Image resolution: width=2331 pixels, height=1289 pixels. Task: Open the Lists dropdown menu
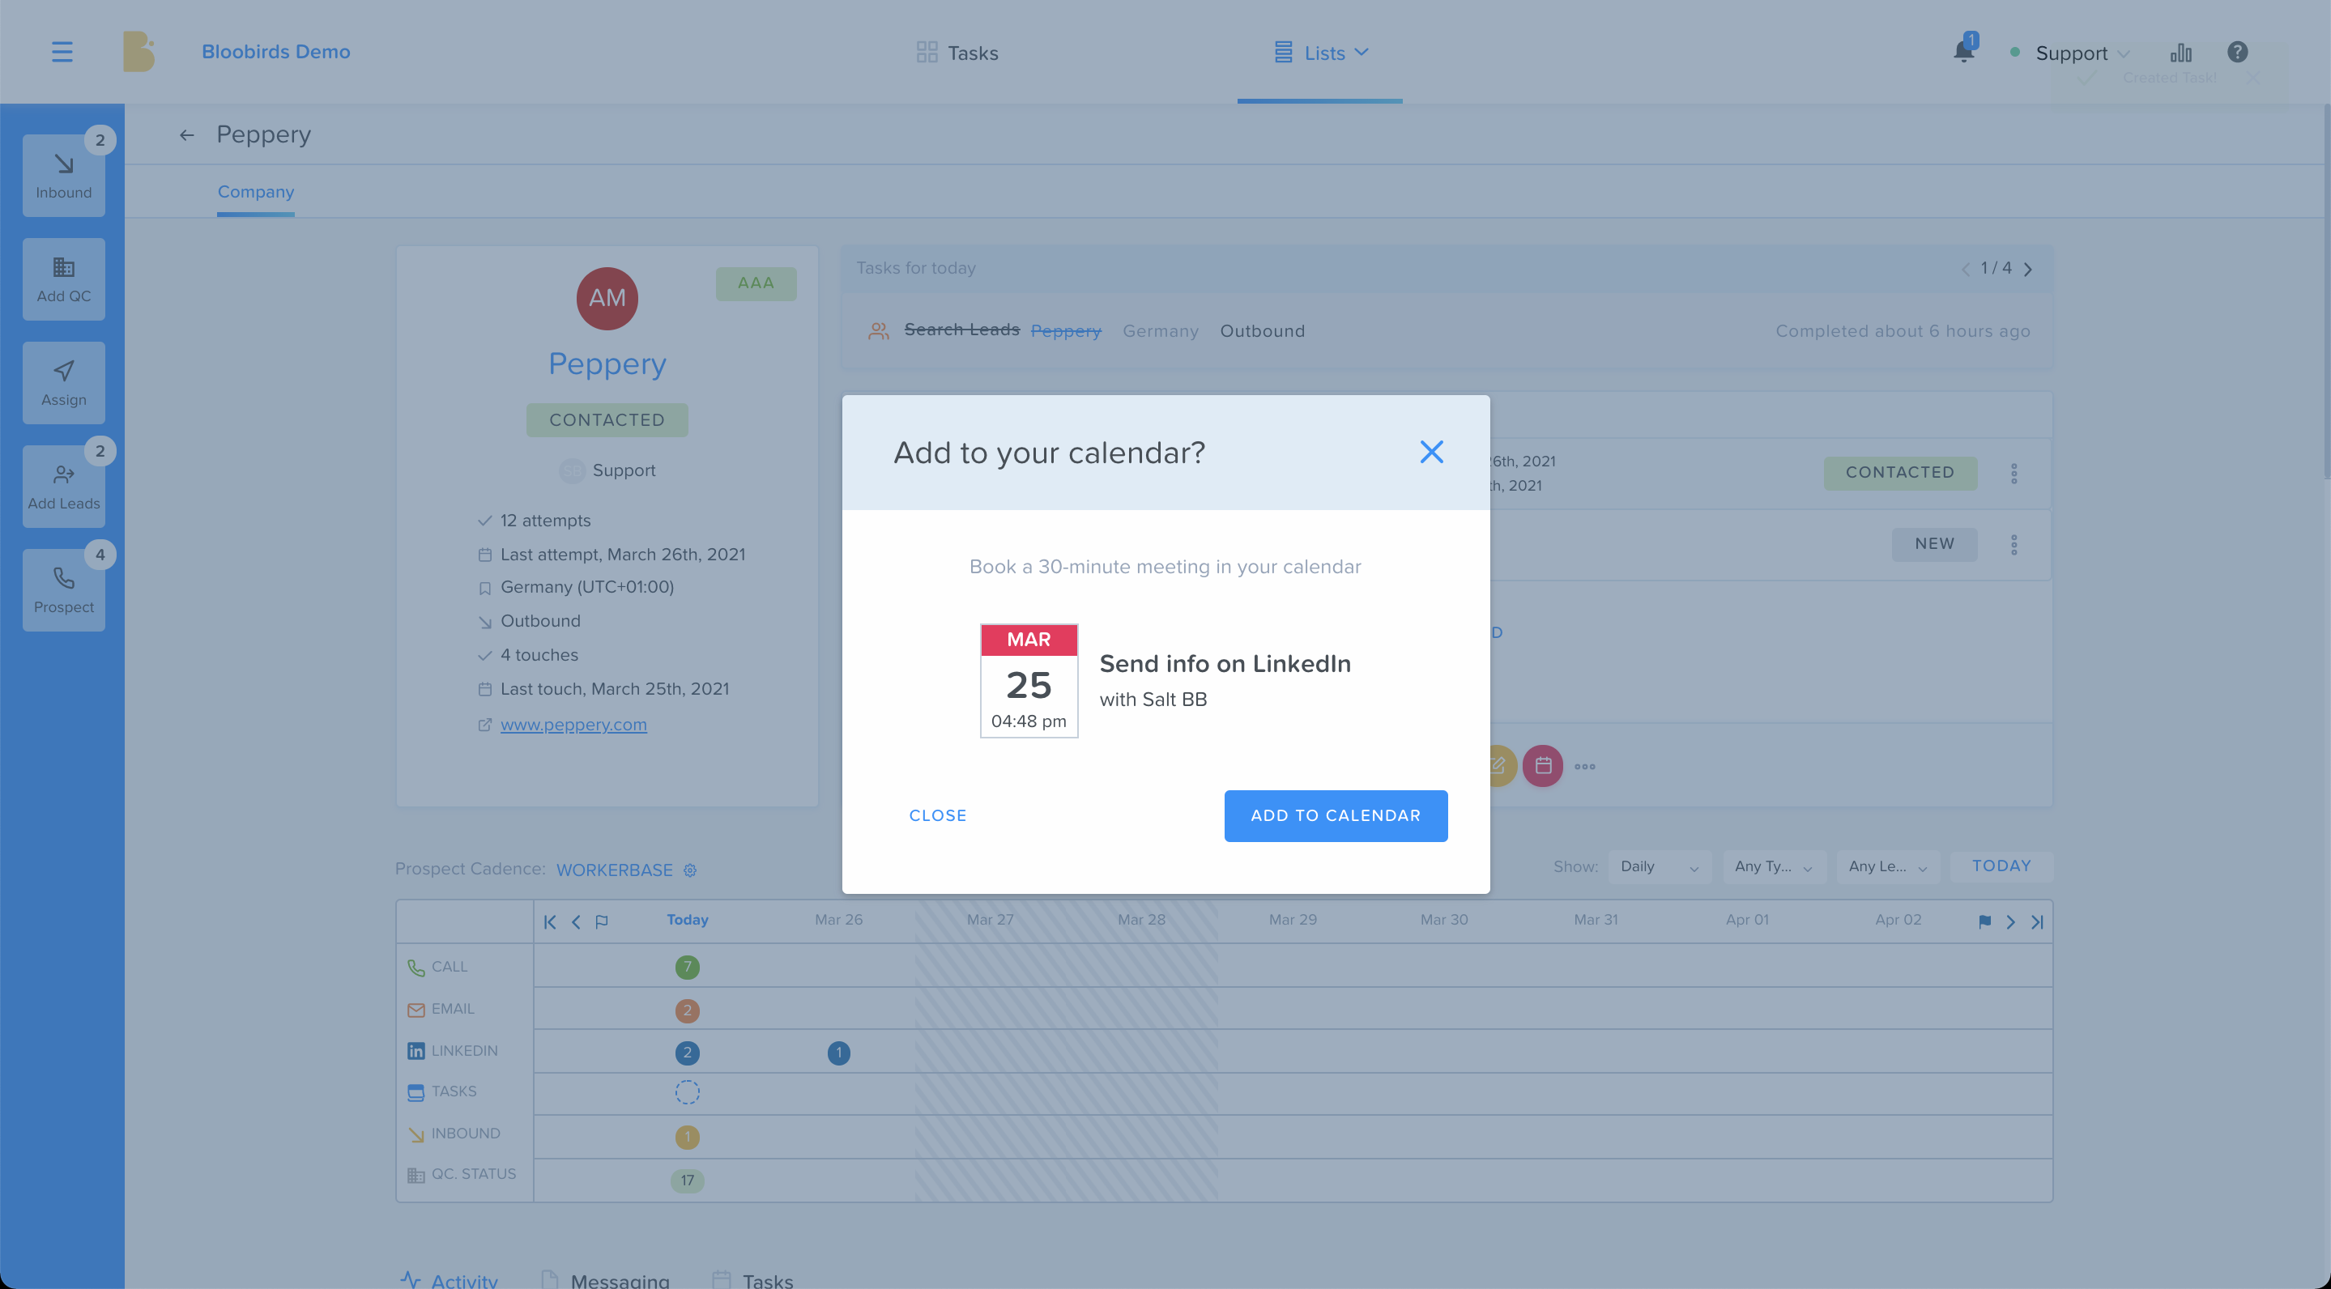point(1319,53)
